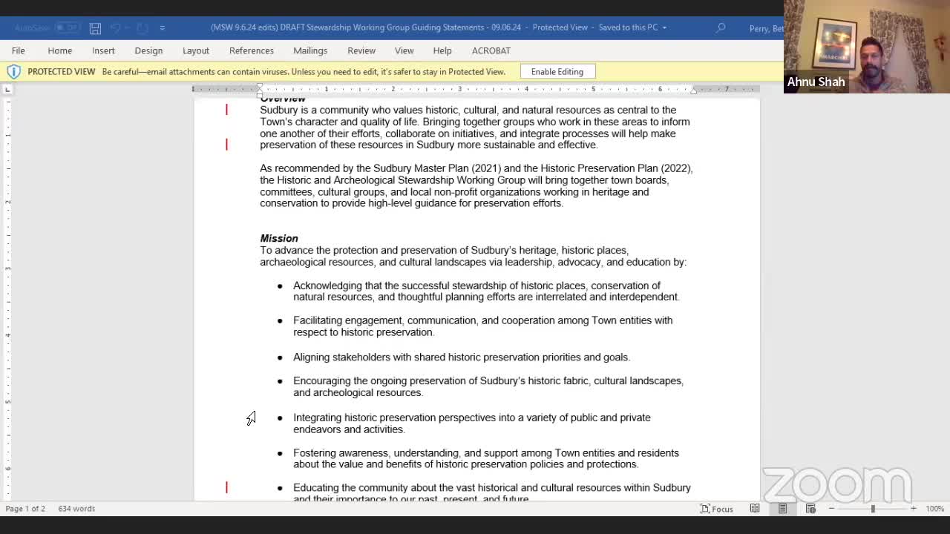This screenshot has width=950, height=534.
Task: Click the zoom in plus button
Action: pos(913,509)
